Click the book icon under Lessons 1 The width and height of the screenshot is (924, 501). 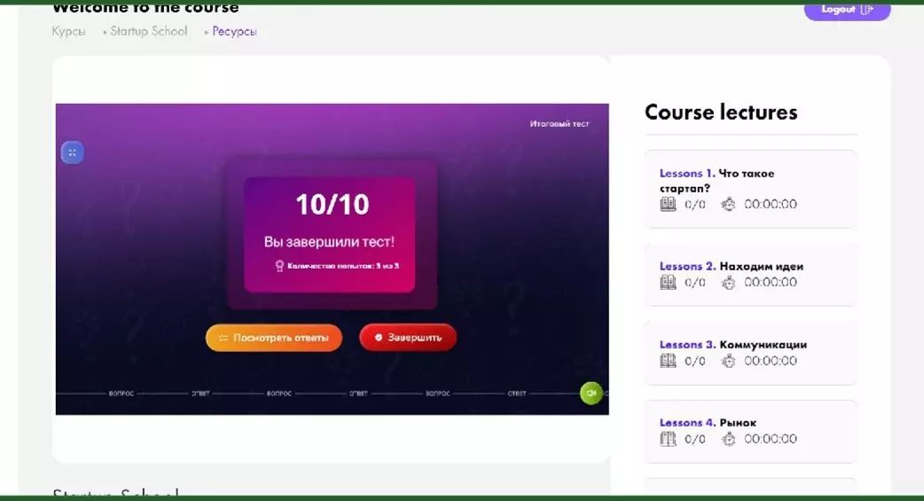(668, 204)
